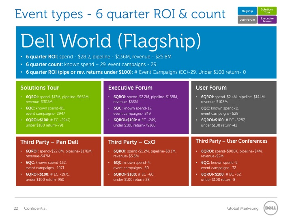
Task: Click the 'Confidential' footer label
Action: coord(35,208)
